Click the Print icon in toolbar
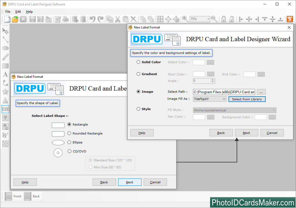This screenshot has height=208, width=296. point(66,19)
